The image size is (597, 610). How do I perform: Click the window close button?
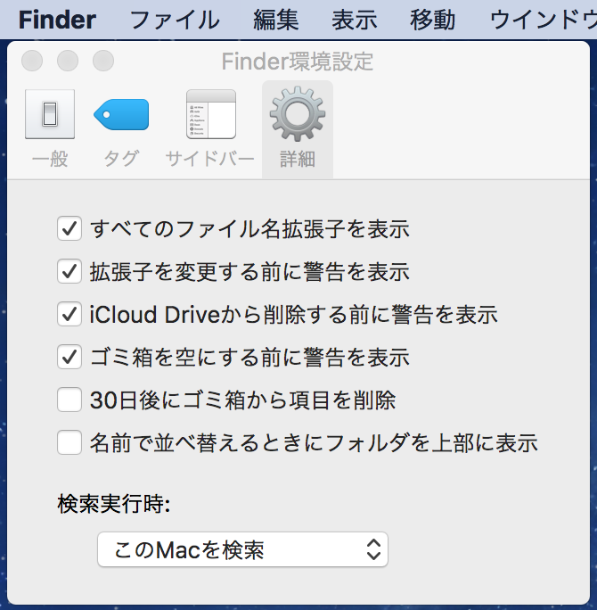click(x=32, y=61)
